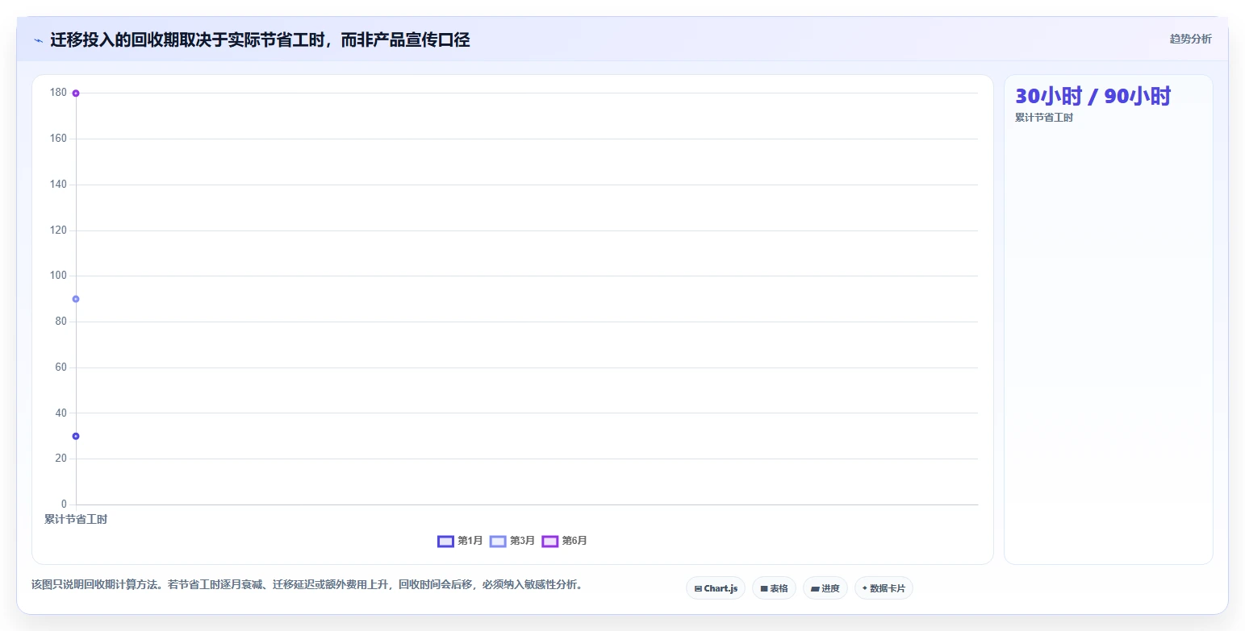The image size is (1245, 631).
Task: Click the 第1月 legend color box
Action: point(445,541)
